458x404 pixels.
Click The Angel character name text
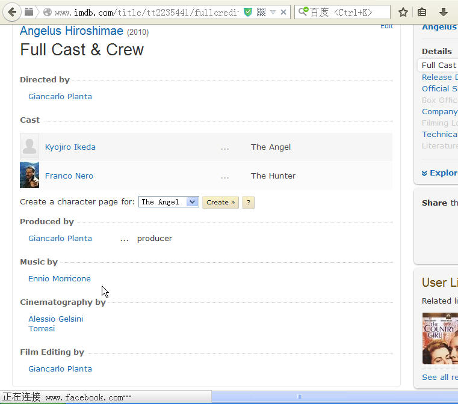(271, 147)
